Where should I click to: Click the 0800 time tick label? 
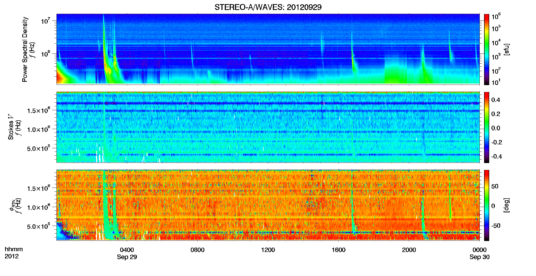(197, 250)
